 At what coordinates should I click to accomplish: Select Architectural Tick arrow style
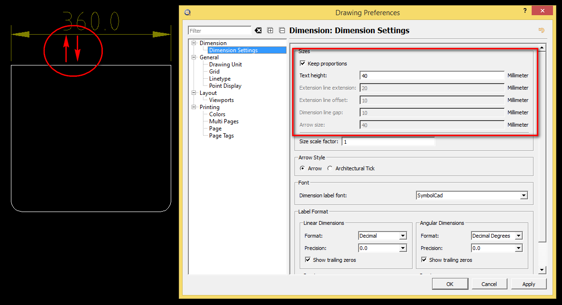click(x=330, y=168)
